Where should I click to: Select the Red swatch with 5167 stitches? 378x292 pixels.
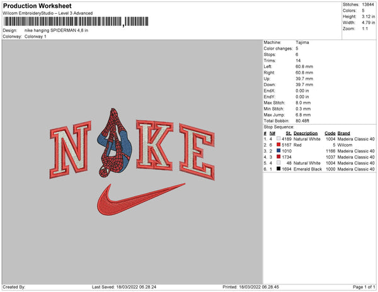pos(278,145)
